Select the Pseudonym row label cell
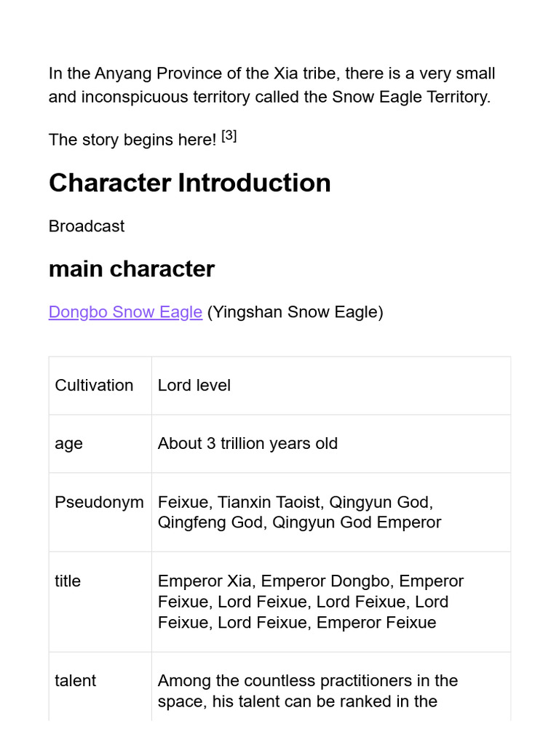This screenshot has height=745, width=559. click(x=99, y=503)
